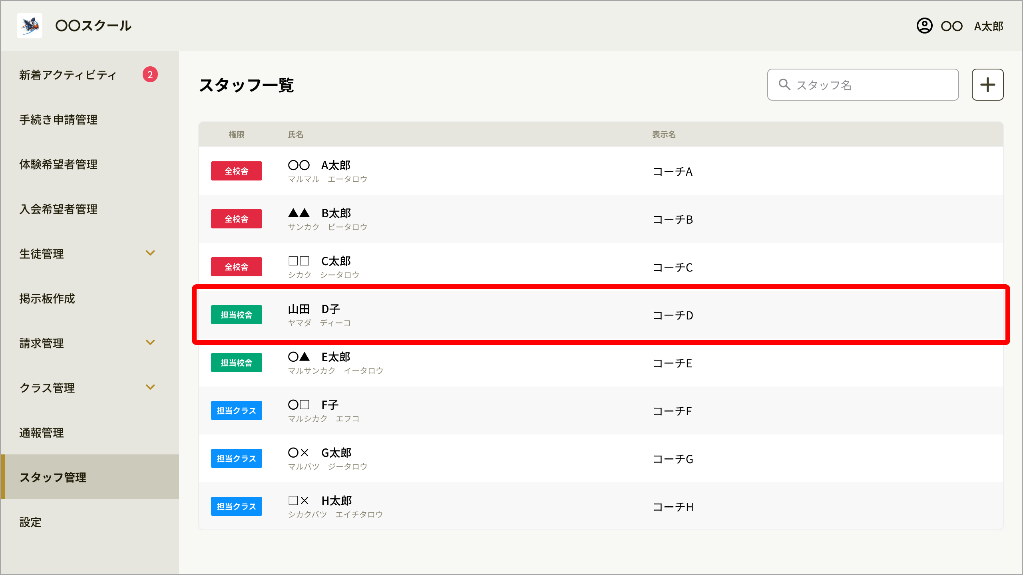Open staff row ▲▲ B太郎
Image resolution: width=1023 pixels, height=575 pixels.
point(601,219)
